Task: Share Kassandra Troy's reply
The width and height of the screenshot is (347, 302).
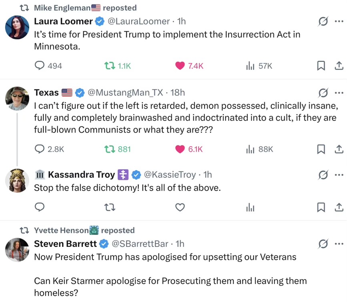Action: [338, 207]
